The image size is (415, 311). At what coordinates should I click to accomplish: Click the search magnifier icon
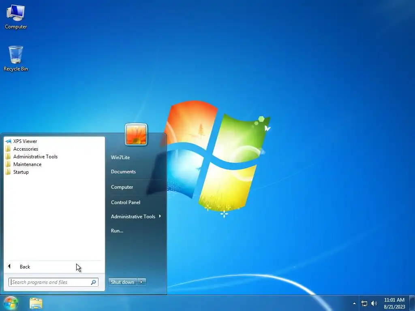[x=94, y=282]
